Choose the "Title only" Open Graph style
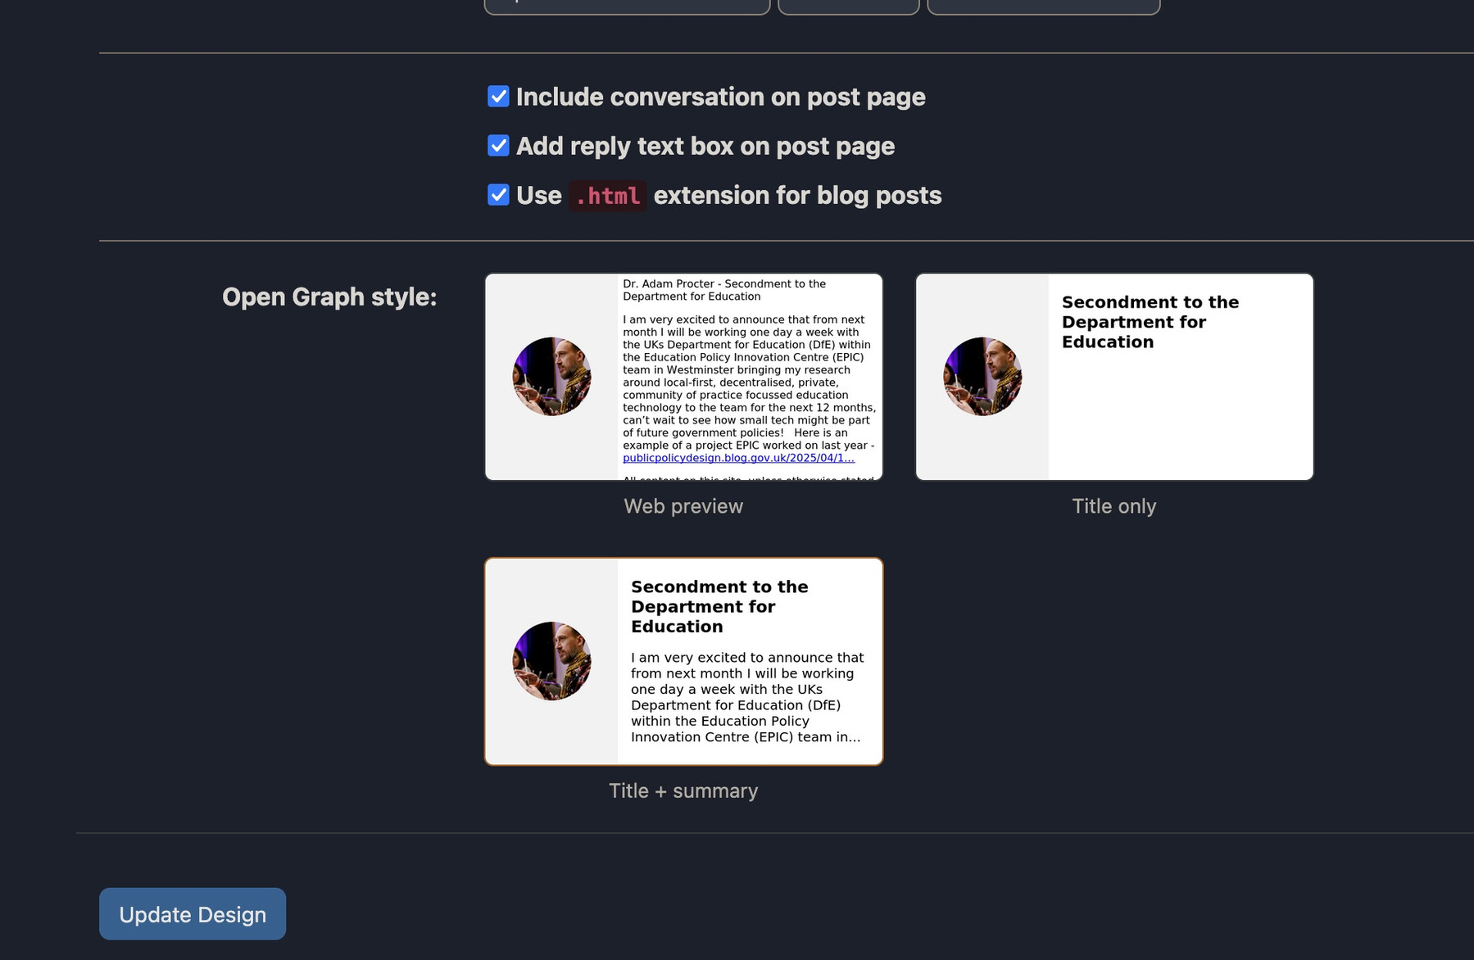This screenshot has height=960, width=1474. (1113, 375)
